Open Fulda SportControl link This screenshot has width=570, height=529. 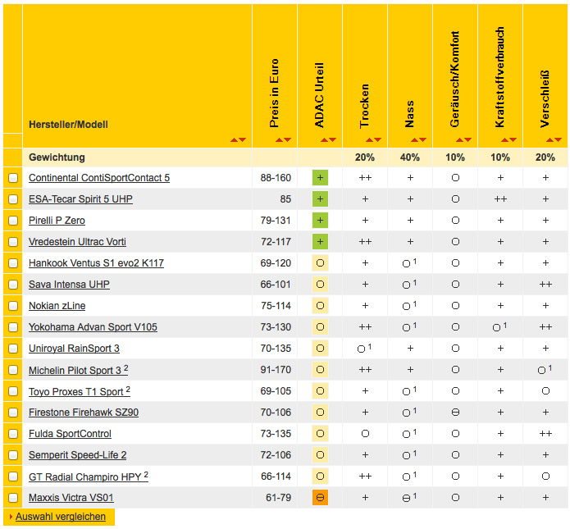coord(71,434)
